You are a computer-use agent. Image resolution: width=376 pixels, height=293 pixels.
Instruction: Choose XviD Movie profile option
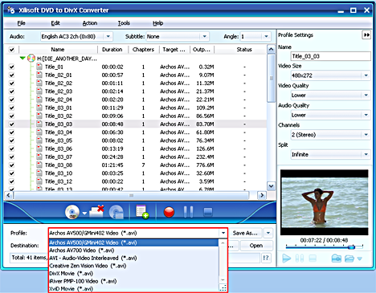[x=133, y=289]
